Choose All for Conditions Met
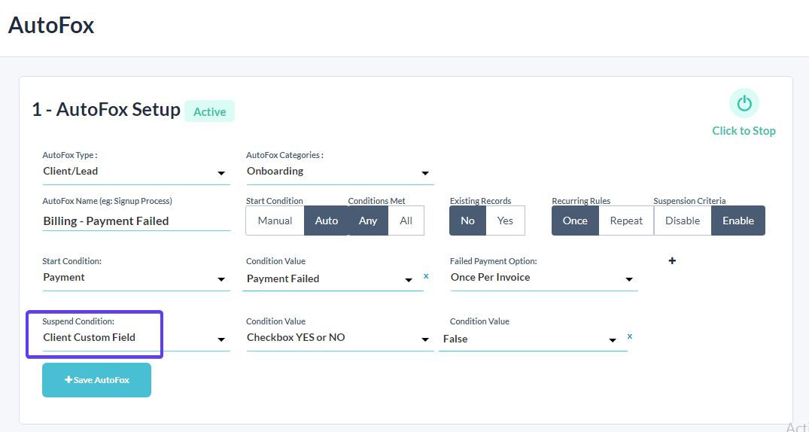This screenshot has width=809, height=432. (406, 221)
